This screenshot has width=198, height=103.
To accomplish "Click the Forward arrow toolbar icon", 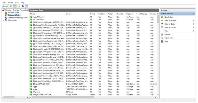I will (x=6, y=6).
